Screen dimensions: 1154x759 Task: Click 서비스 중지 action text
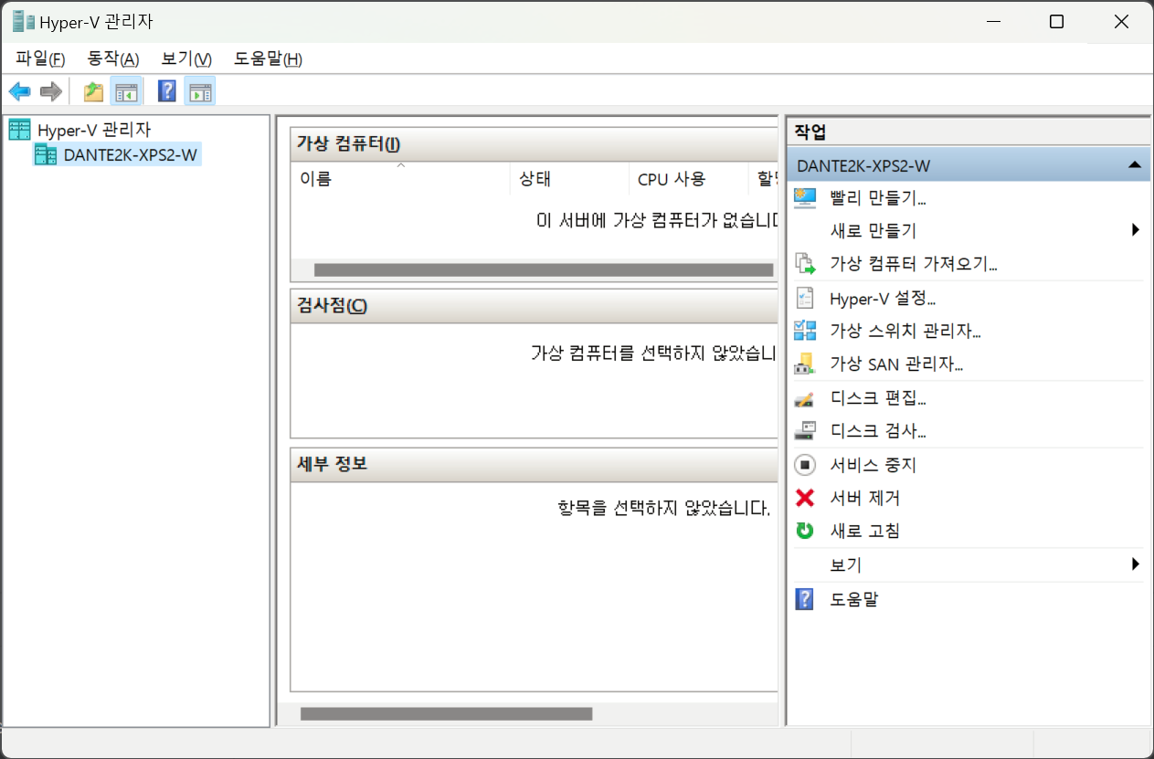coord(873,465)
